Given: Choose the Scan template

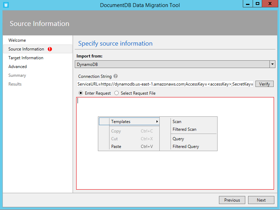Looking at the screenshot, I should coord(177,122).
